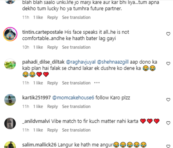See translation of pahadi_dilse_diltak's comment

pos(76,83)
